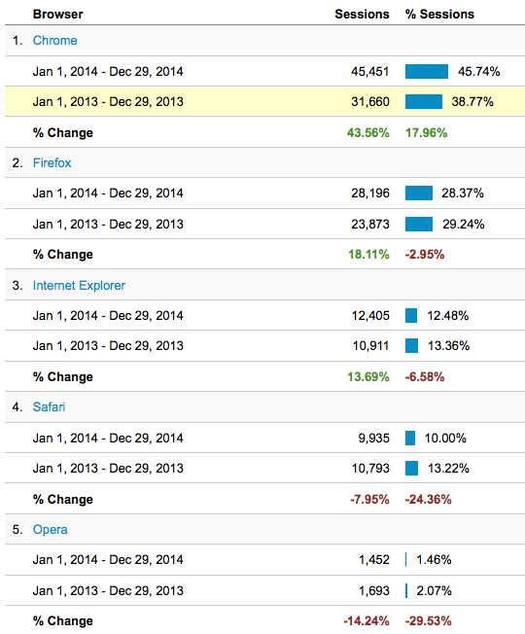Click the -7.95% Safari sessions change
The height and width of the screenshot is (634, 525).
pos(369,500)
